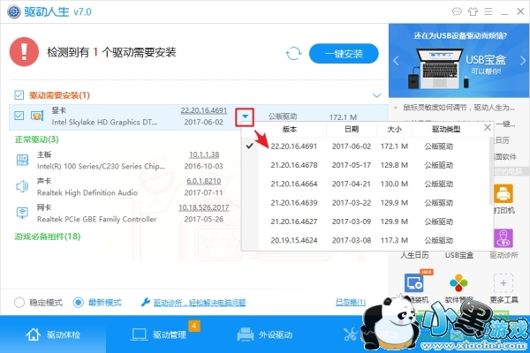Viewport: 530px width, 353px height.
Task: Click 网卡 version link 10.18.526.2017
Action: (x=204, y=207)
